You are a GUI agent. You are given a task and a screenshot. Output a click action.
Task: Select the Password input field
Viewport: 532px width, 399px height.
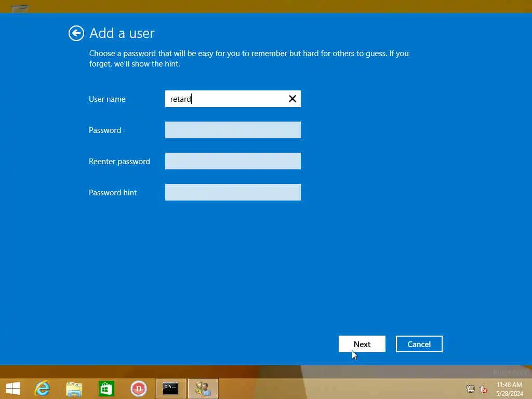233,130
